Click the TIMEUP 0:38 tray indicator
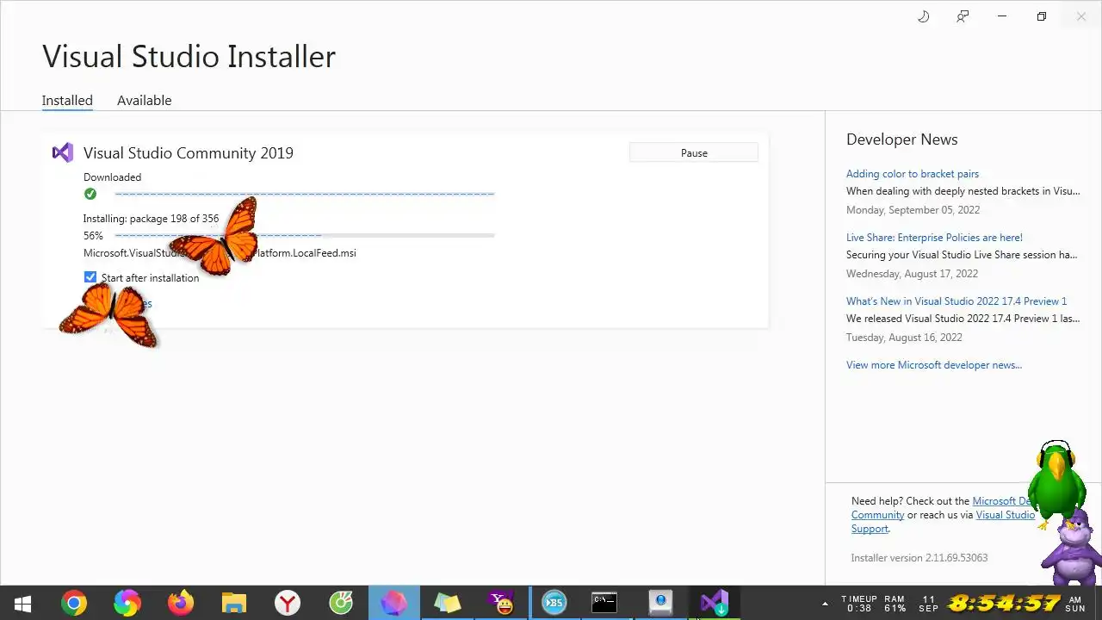Image resolution: width=1102 pixels, height=620 pixels. pos(859,603)
